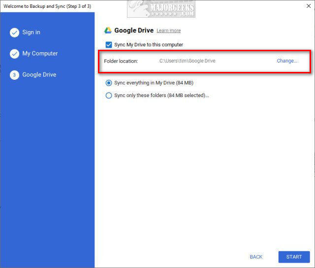Click the Google Drive section heading
The height and width of the screenshot is (268, 315).
click(134, 31)
